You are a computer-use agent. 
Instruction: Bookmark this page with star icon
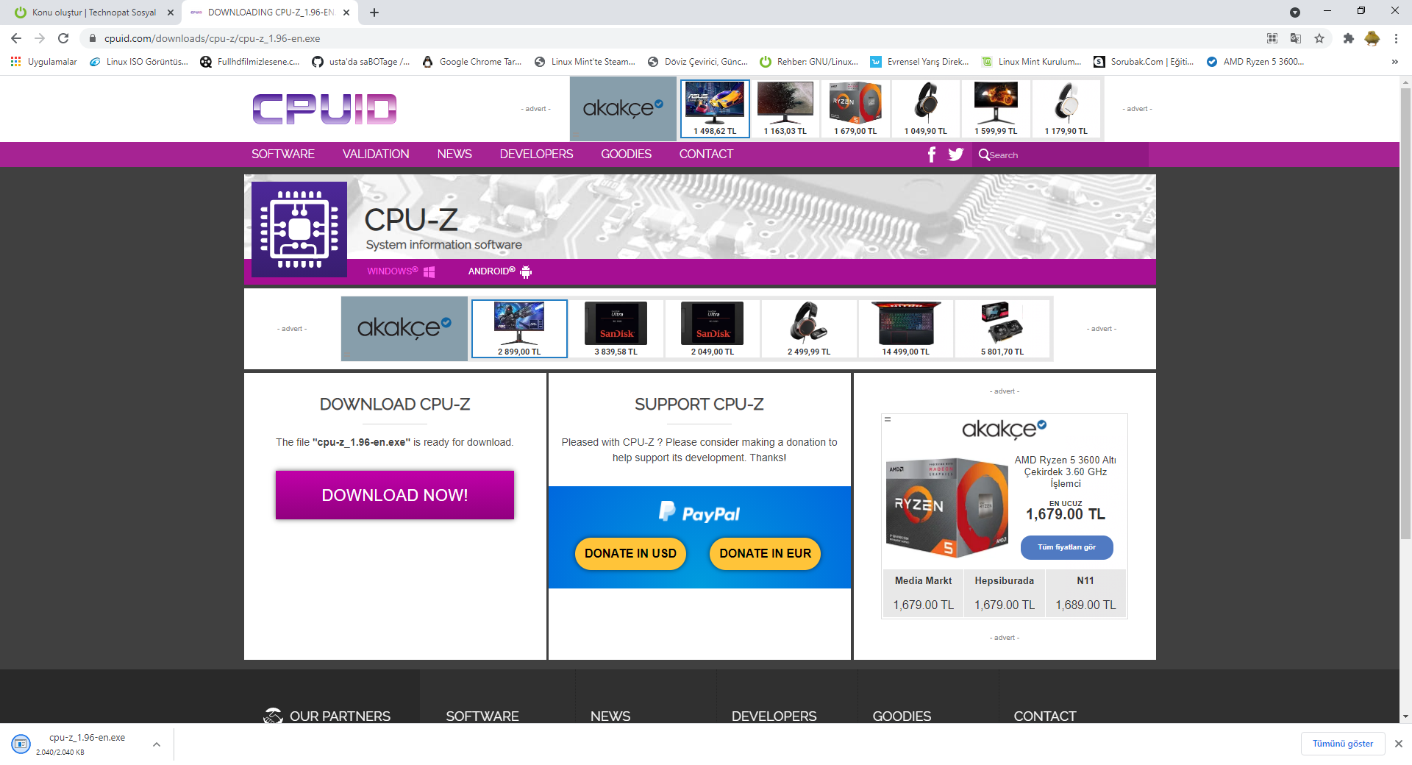click(1319, 38)
